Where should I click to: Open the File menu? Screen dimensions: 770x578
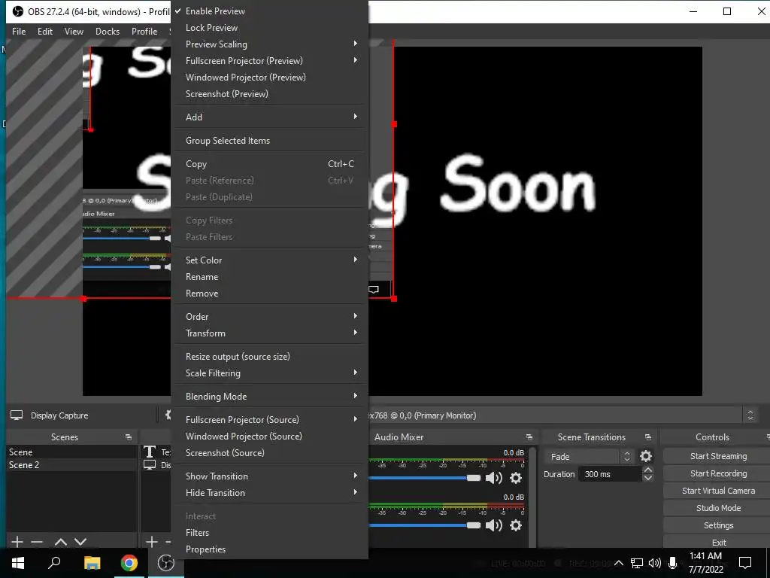[x=19, y=32]
